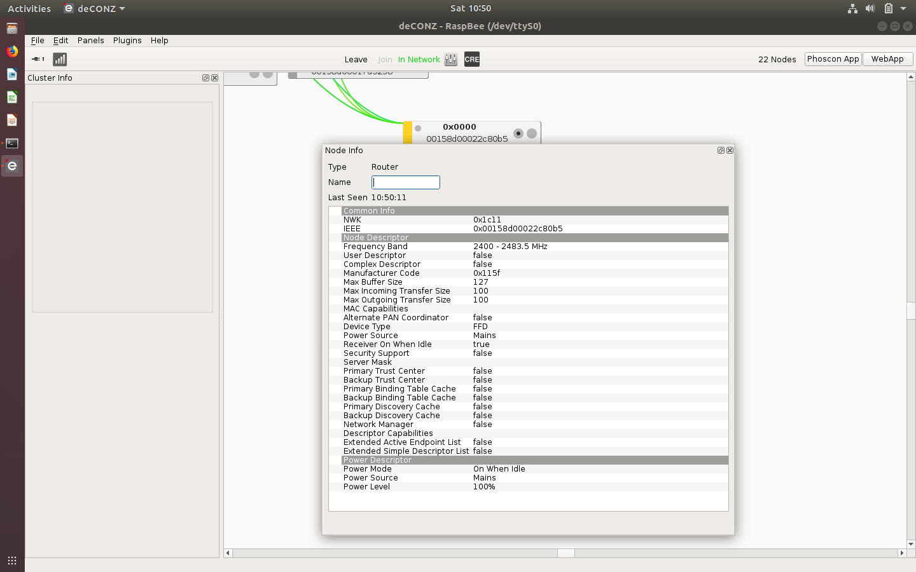Click the Power Mode row
The image size is (916, 572).
[x=529, y=468]
